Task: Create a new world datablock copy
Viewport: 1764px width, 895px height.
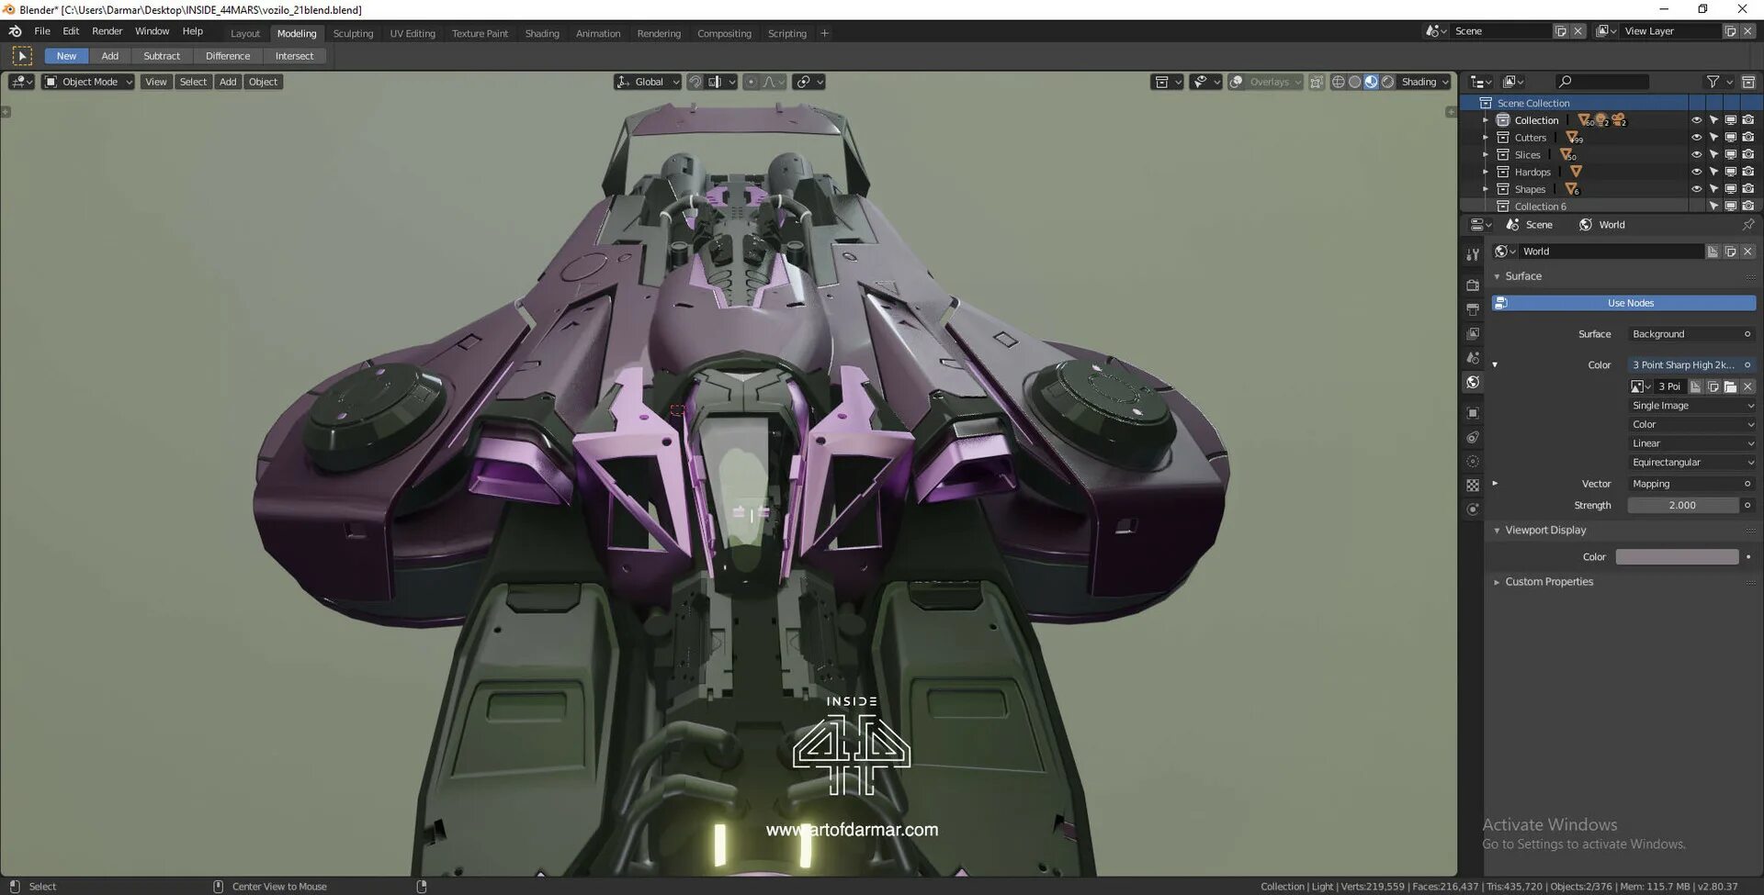Action: 1730,252
